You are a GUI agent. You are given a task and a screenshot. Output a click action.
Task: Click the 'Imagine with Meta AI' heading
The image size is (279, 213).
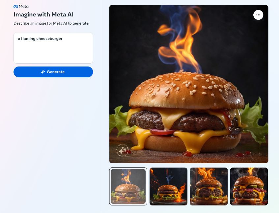[x=43, y=14]
